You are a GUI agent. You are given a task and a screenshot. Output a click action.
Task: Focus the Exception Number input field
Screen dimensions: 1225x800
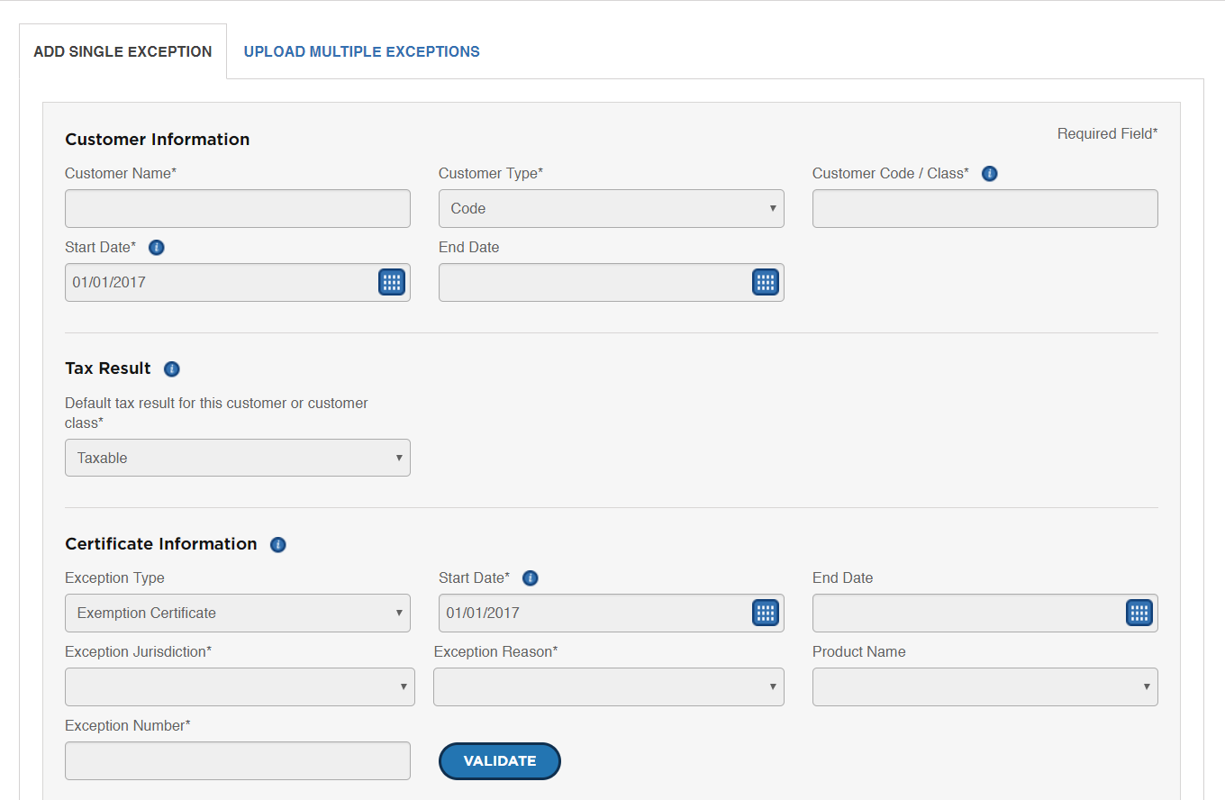click(237, 760)
